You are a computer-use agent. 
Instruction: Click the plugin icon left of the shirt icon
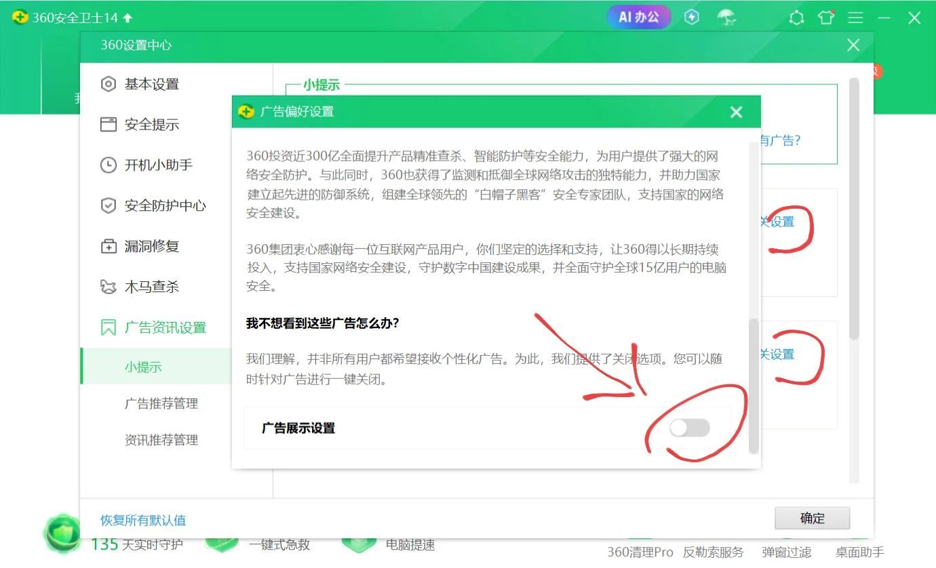(x=796, y=18)
